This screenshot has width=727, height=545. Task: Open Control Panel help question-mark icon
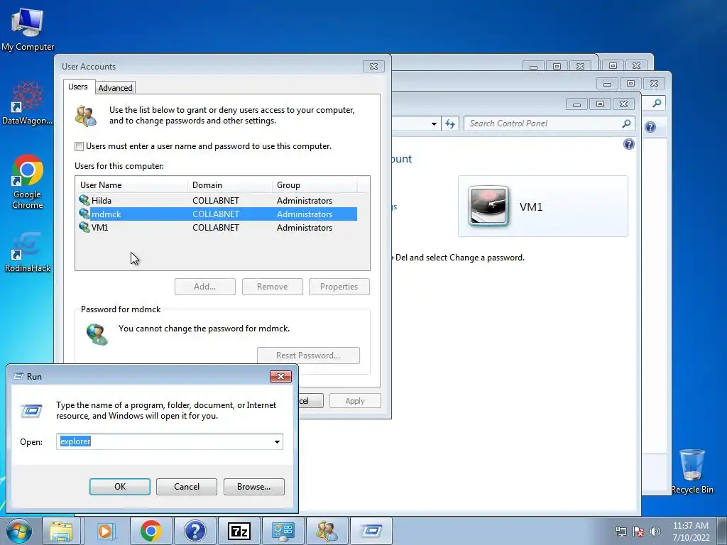click(629, 144)
